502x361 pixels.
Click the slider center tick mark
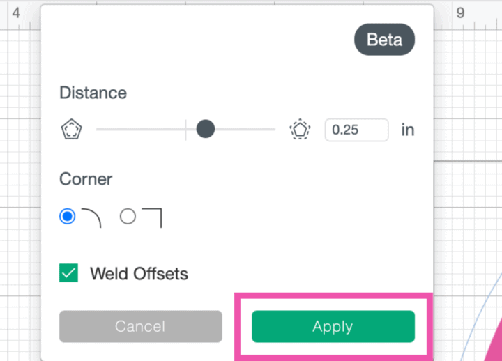click(185, 129)
